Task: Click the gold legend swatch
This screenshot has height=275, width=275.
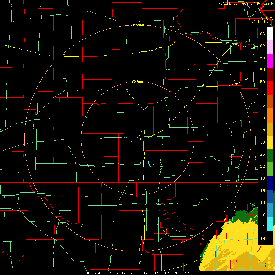Action: tap(270, 129)
